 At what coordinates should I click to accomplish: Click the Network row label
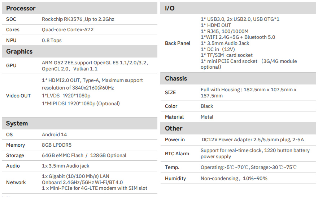pyautogui.click(x=16, y=183)
